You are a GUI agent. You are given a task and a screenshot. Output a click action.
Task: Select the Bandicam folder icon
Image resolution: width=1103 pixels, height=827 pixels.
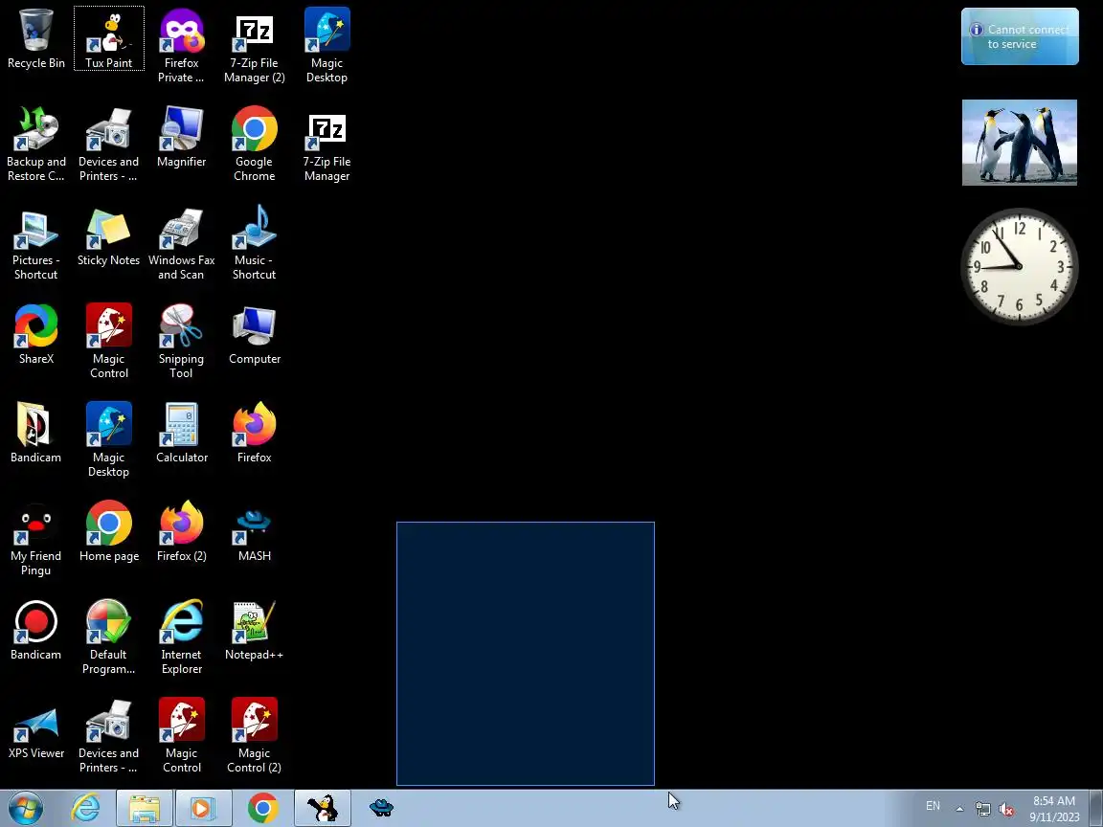coord(35,434)
